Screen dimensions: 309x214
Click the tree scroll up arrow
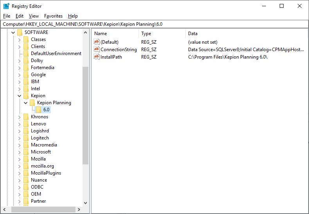tap(86, 32)
